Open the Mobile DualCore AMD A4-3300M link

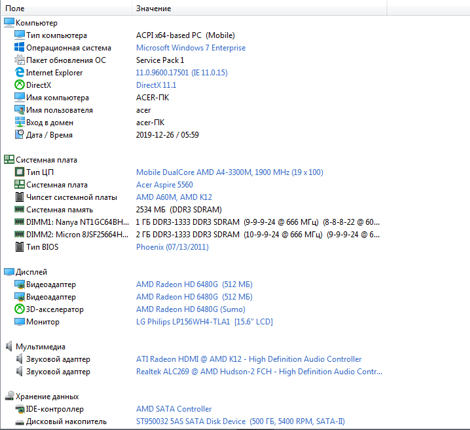point(230,172)
